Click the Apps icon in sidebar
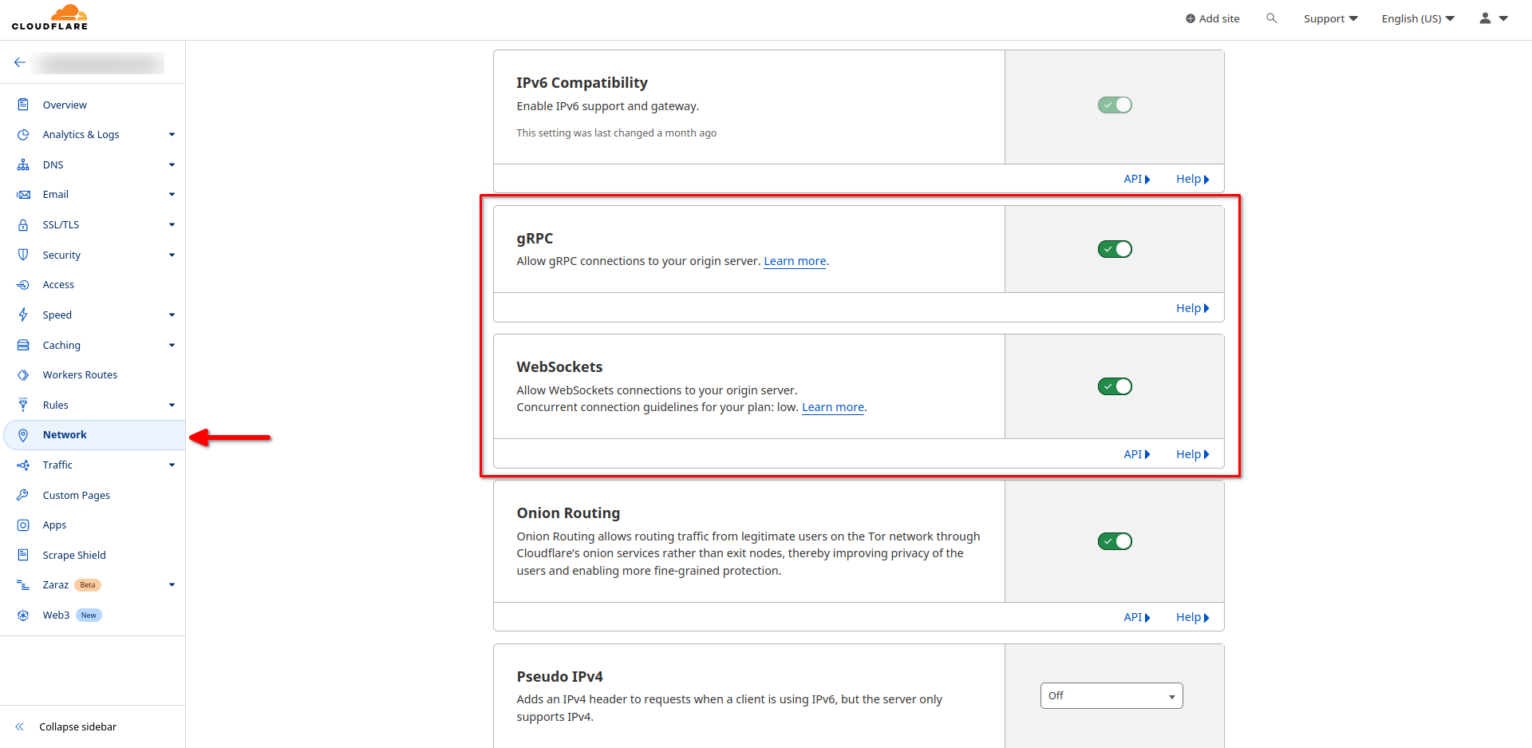This screenshot has height=748, width=1532. click(x=23, y=525)
